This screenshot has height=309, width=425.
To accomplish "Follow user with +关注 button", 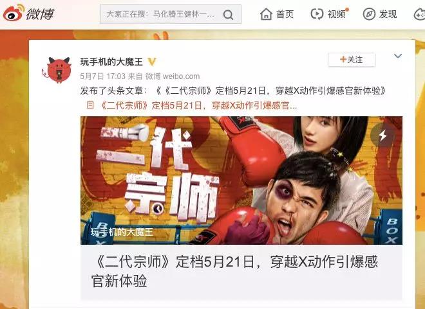I will 352,60.
